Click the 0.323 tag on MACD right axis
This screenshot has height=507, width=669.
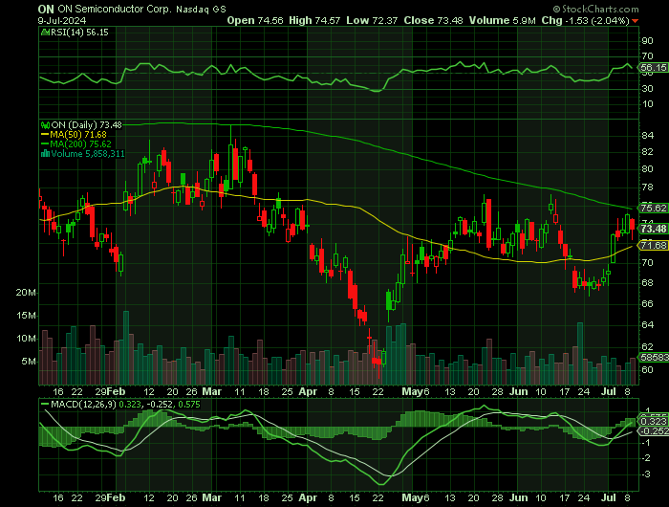click(x=653, y=422)
